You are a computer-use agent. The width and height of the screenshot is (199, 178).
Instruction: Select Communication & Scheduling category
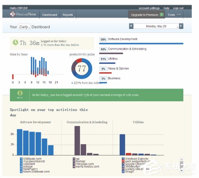point(127,49)
